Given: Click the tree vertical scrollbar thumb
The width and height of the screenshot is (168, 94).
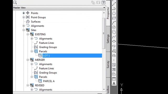Looking at the screenshot, I should 104,33.
